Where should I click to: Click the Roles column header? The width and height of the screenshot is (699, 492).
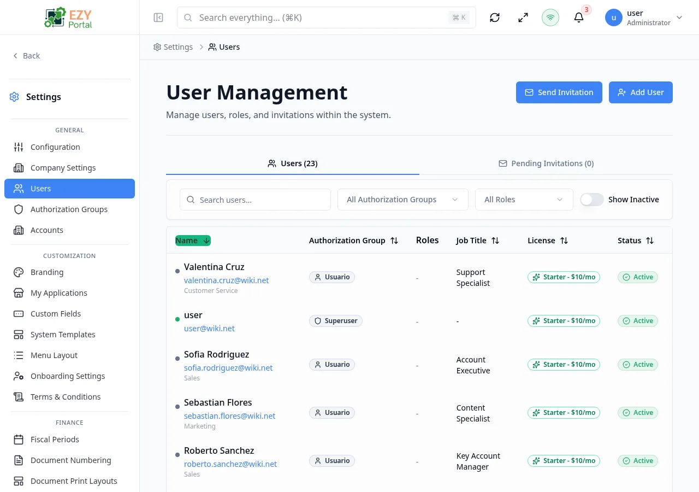[x=427, y=240]
